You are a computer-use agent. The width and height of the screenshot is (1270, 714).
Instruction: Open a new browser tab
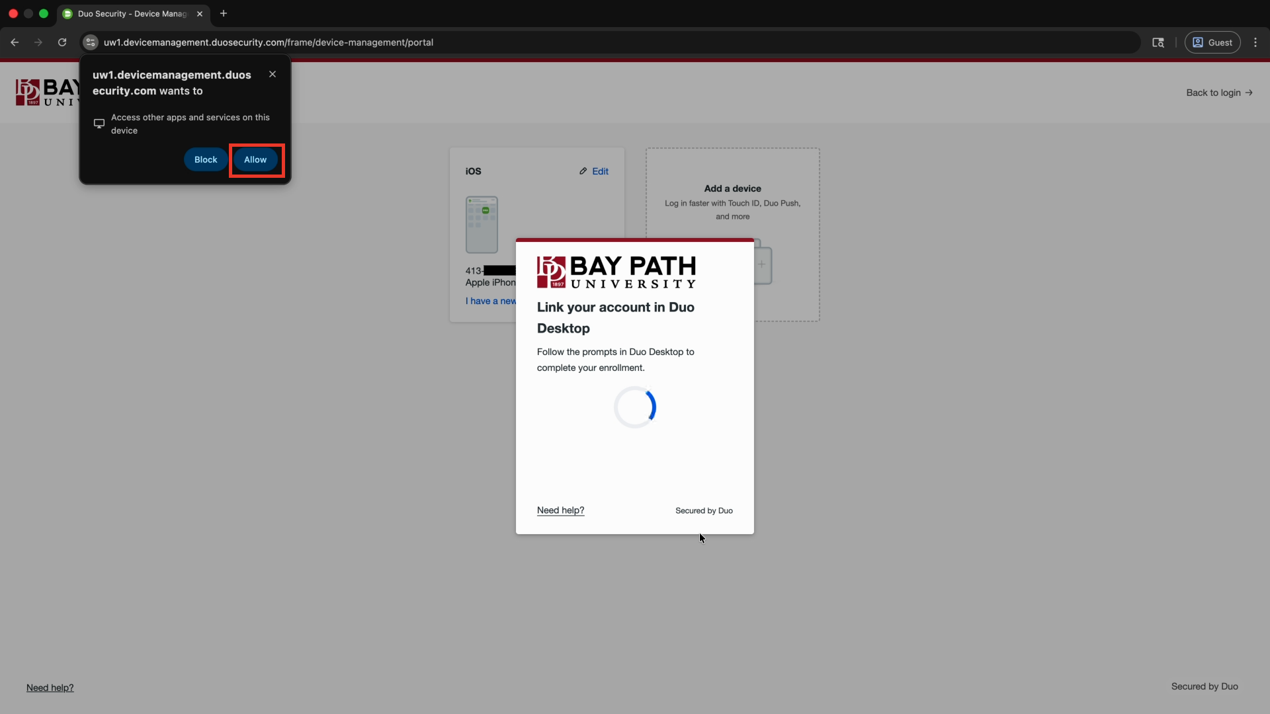pos(224,13)
